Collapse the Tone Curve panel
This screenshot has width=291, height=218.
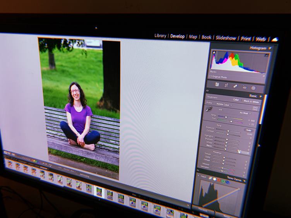click(245, 181)
